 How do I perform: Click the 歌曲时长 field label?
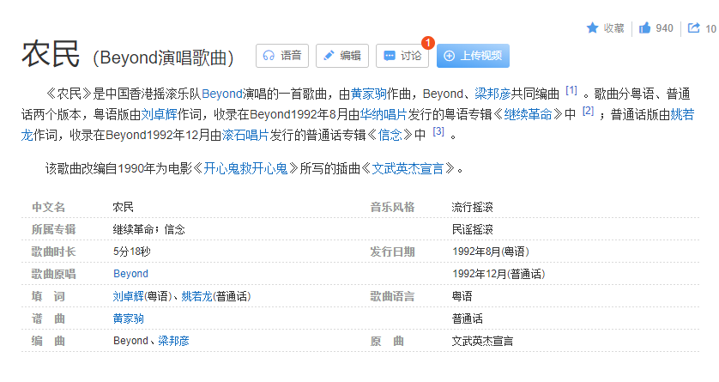click(x=54, y=252)
